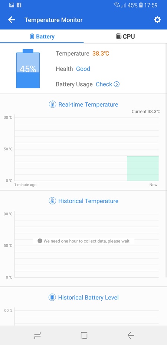Tap the circled arrow next to Check
The image size is (167, 345).
click(x=117, y=84)
